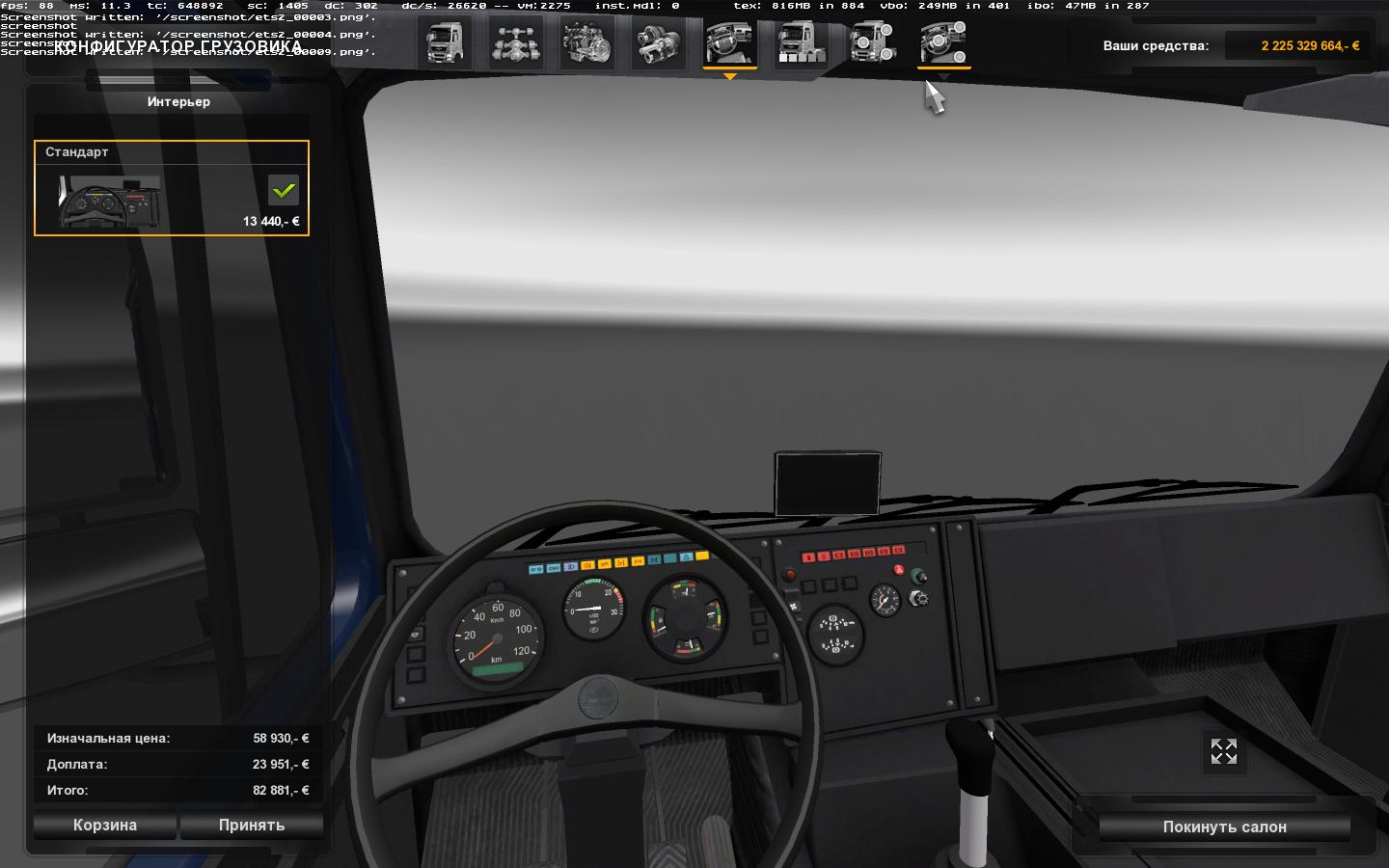
Task: Open the truck paint color icon
Action: coord(802,43)
